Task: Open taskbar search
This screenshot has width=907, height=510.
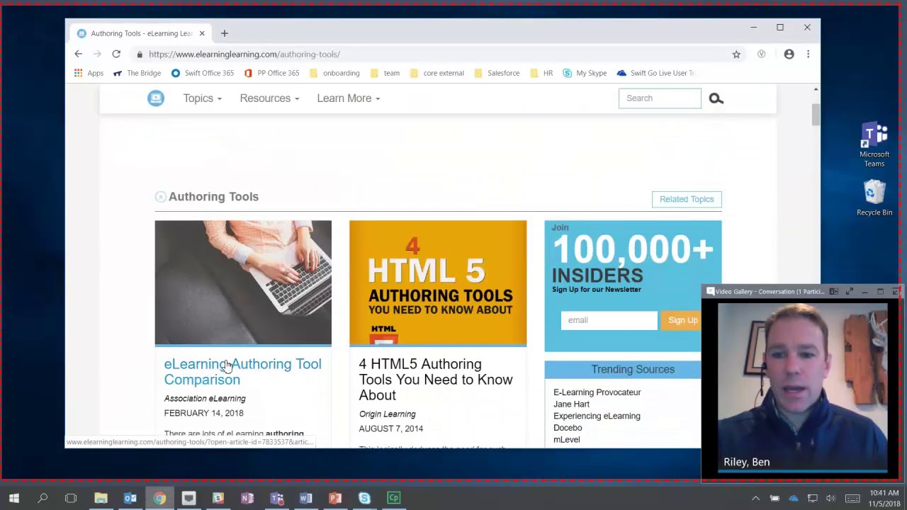Action: (43, 498)
